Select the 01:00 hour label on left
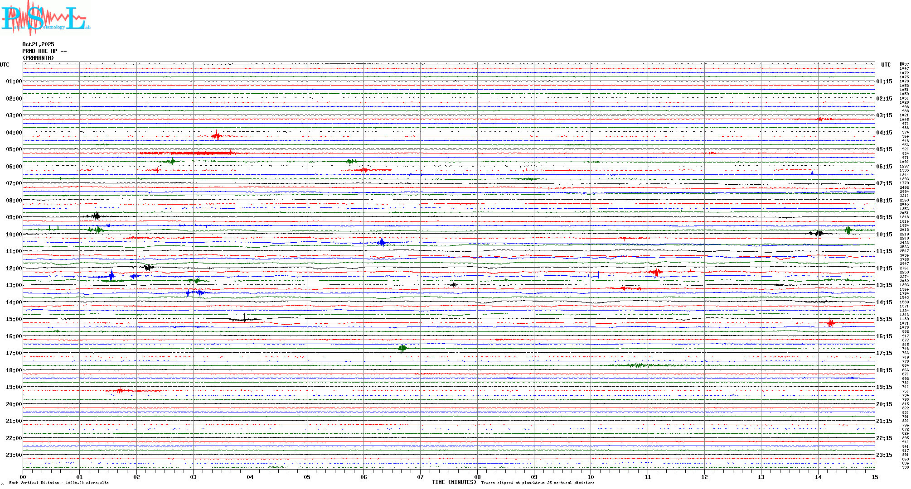 pyautogui.click(x=14, y=81)
